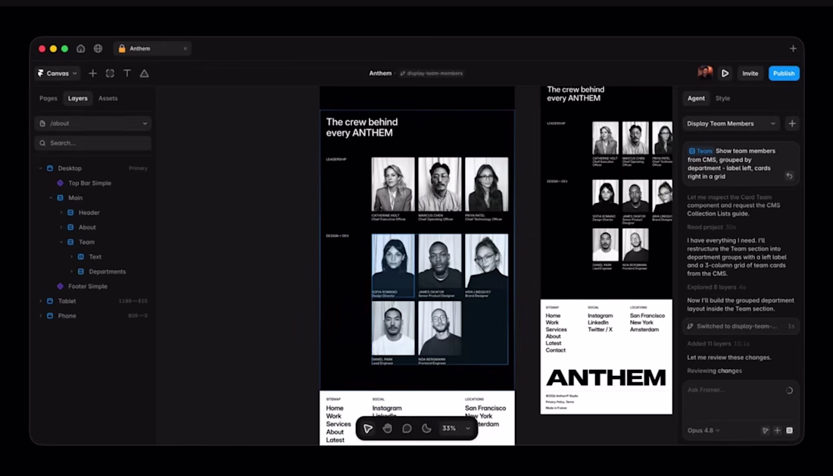Image resolution: width=833 pixels, height=476 pixels.
Task: Select the Text tool in toolbar
Action: click(127, 74)
